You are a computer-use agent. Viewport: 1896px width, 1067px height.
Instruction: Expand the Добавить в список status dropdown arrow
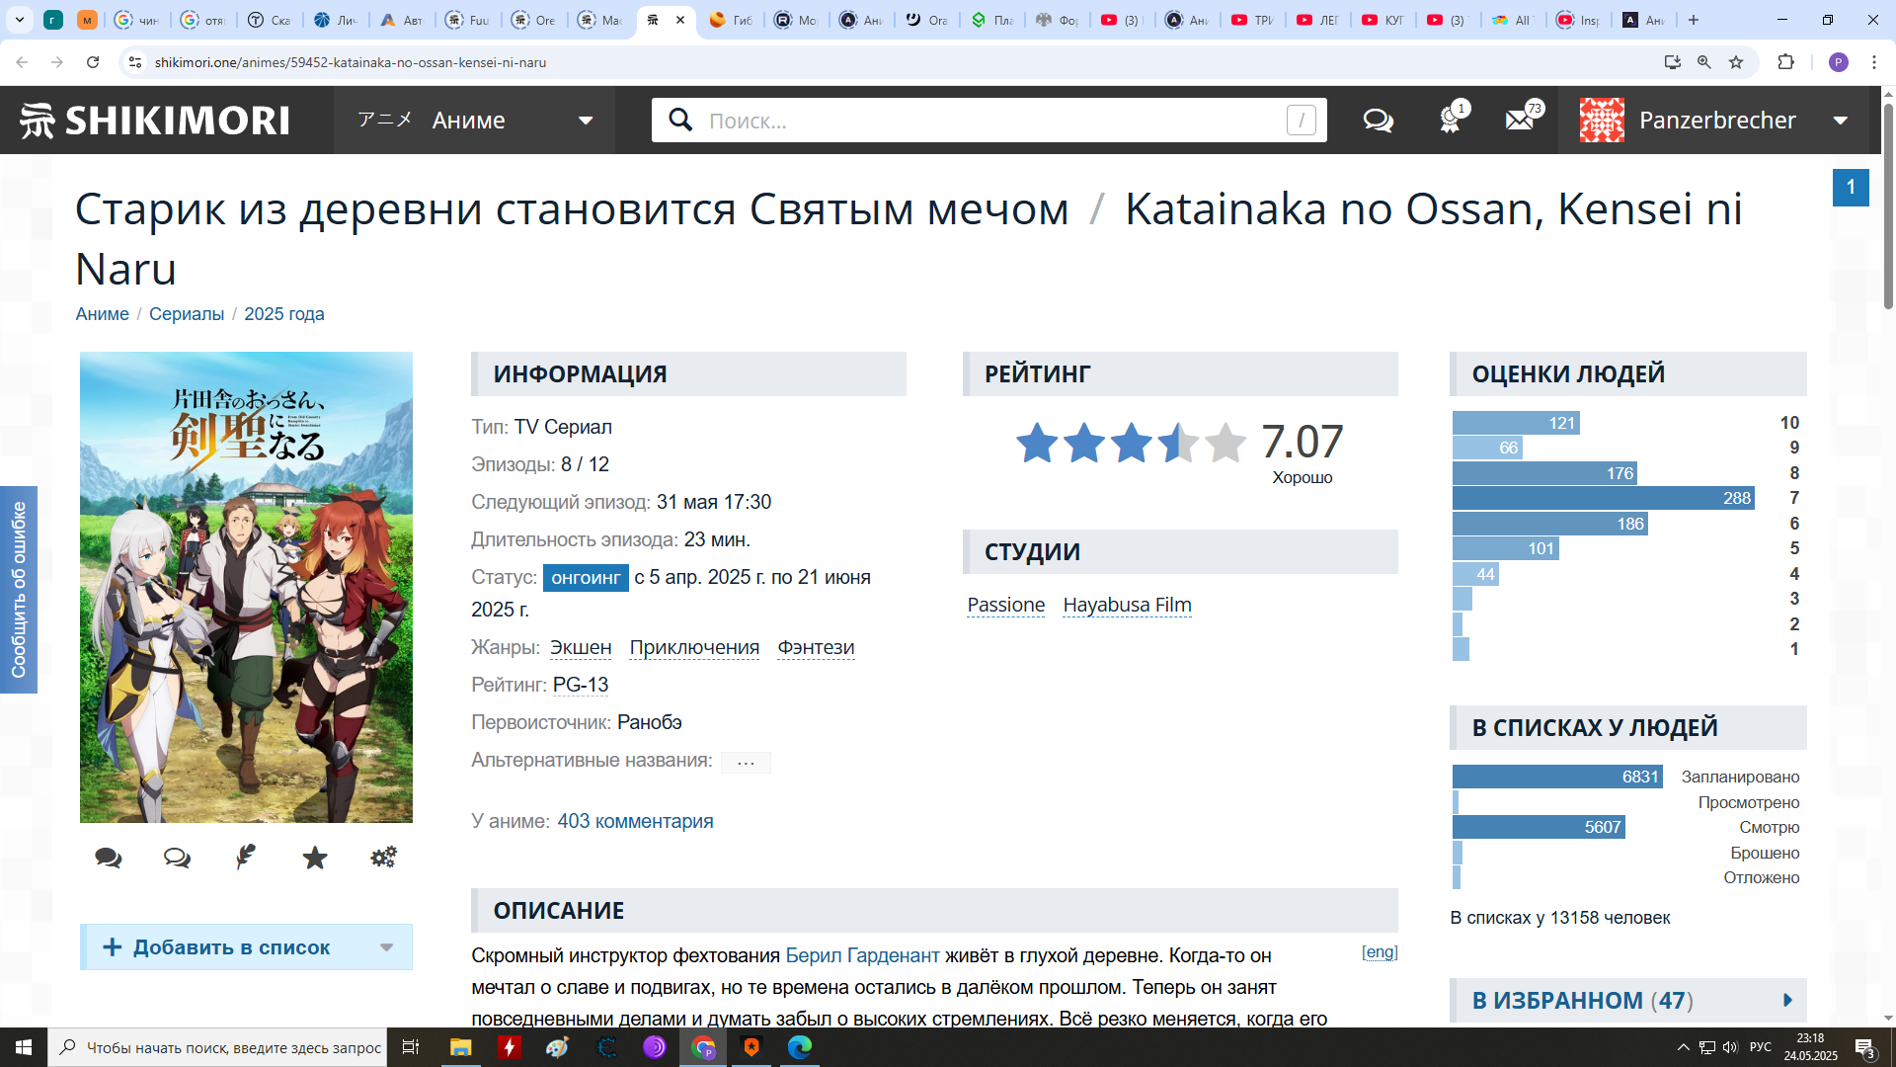click(387, 947)
